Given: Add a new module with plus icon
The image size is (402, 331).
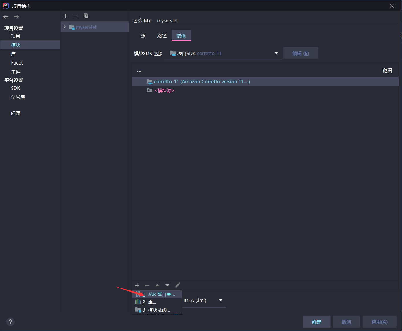Looking at the screenshot, I should [x=66, y=16].
